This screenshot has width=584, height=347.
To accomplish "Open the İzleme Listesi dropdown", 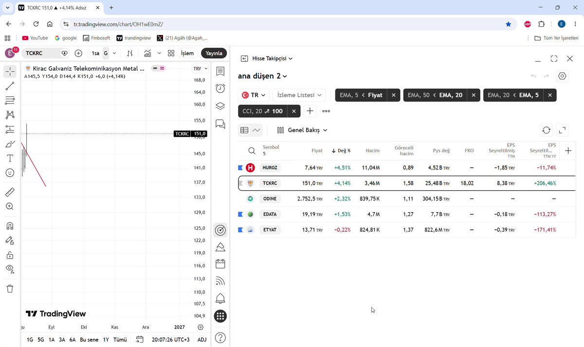I will tap(299, 95).
